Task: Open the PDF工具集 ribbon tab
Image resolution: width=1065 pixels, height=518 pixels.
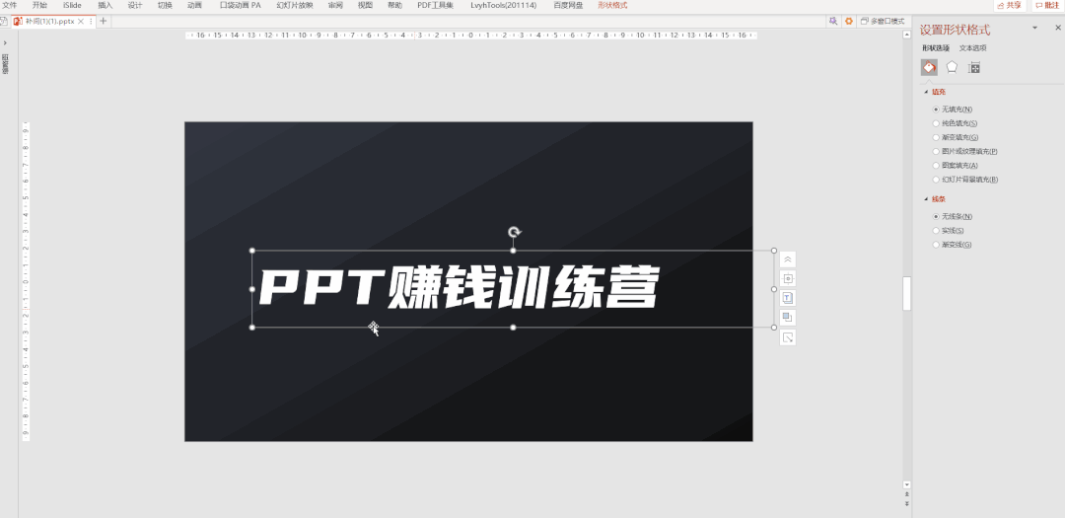Action: [x=436, y=6]
